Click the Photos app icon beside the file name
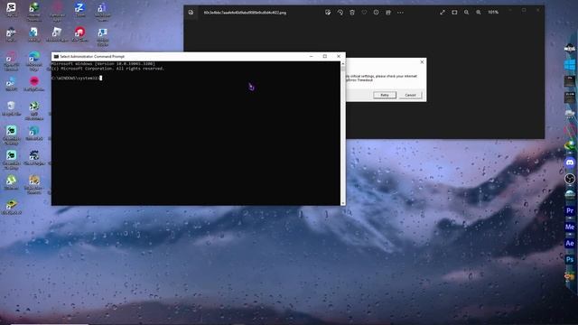 pos(191,12)
